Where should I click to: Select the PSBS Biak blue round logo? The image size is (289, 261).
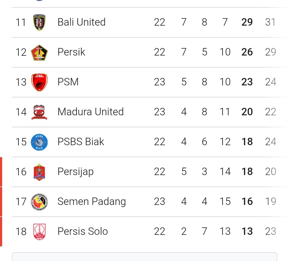coord(39,142)
